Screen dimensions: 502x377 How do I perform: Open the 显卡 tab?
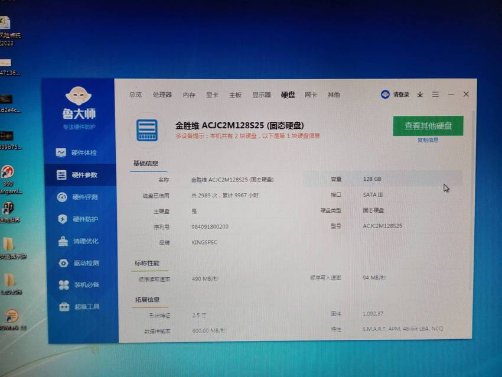(x=212, y=95)
